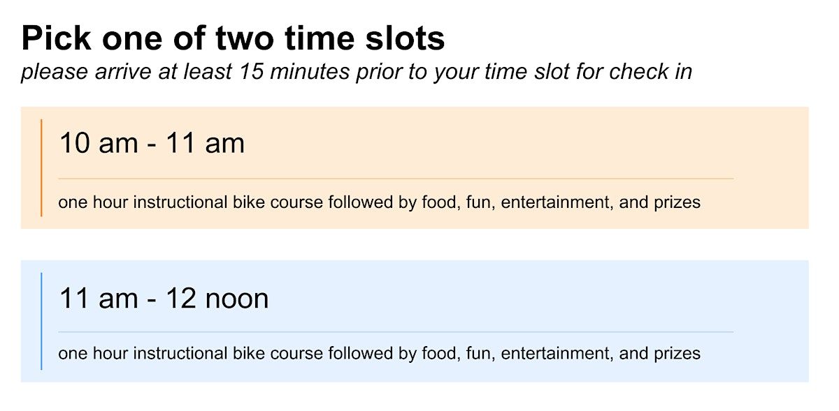Screen dimensions: 839x411
Task: Click the word "entertainment" in the orange card
Action: pyautogui.click(x=554, y=202)
